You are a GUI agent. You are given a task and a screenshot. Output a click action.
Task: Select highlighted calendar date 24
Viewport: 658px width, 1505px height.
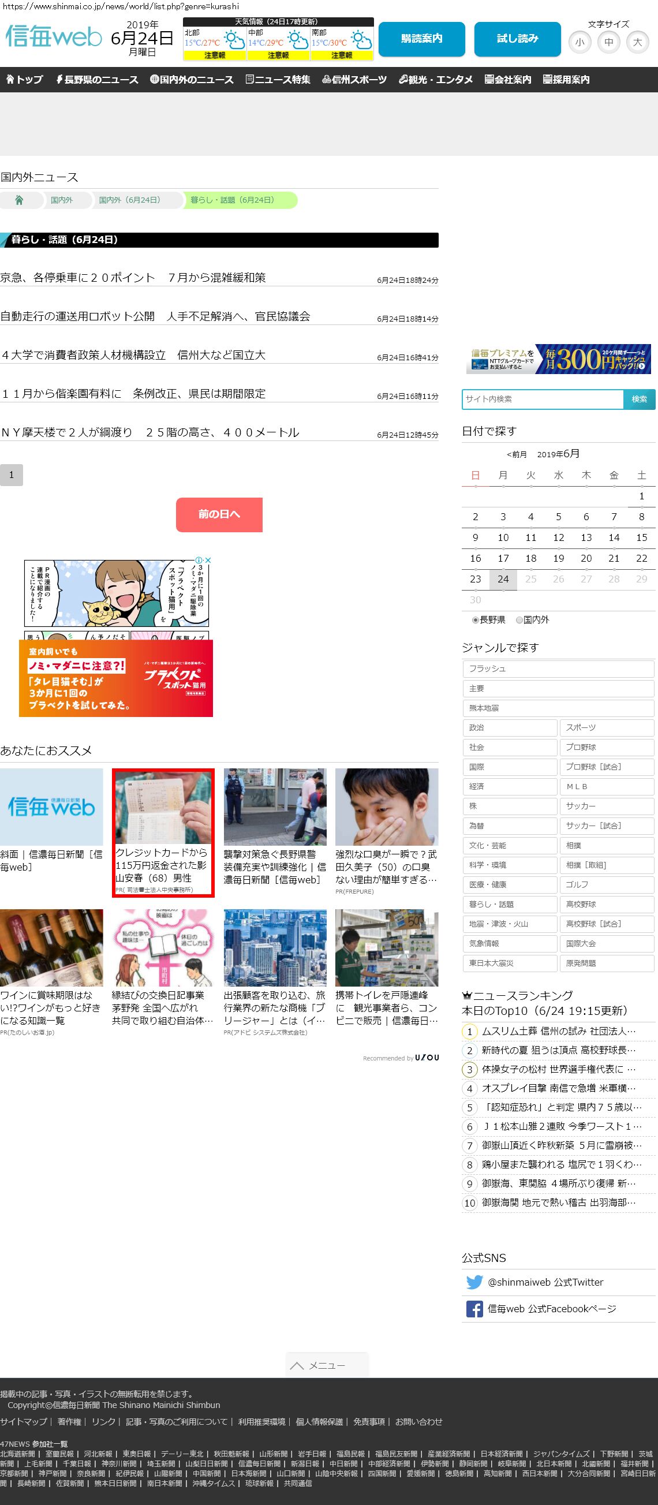point(503,579)
